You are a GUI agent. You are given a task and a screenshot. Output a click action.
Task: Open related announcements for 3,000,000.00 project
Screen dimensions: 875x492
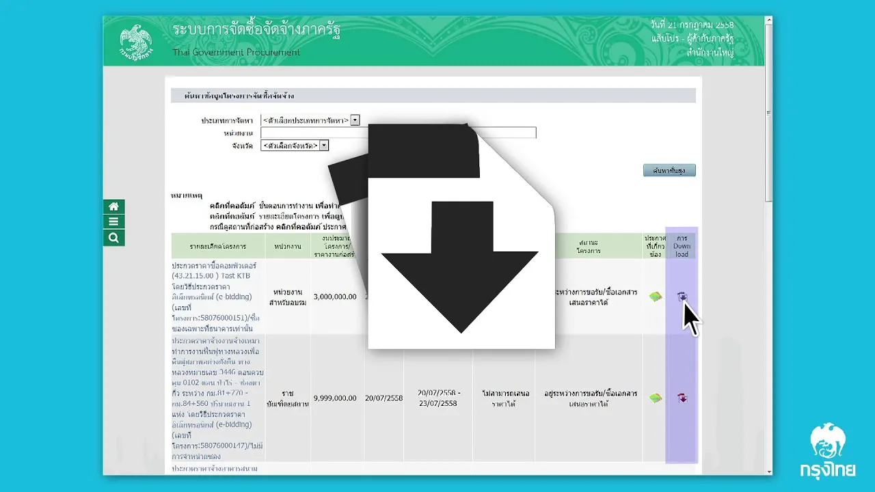(656, 297)
